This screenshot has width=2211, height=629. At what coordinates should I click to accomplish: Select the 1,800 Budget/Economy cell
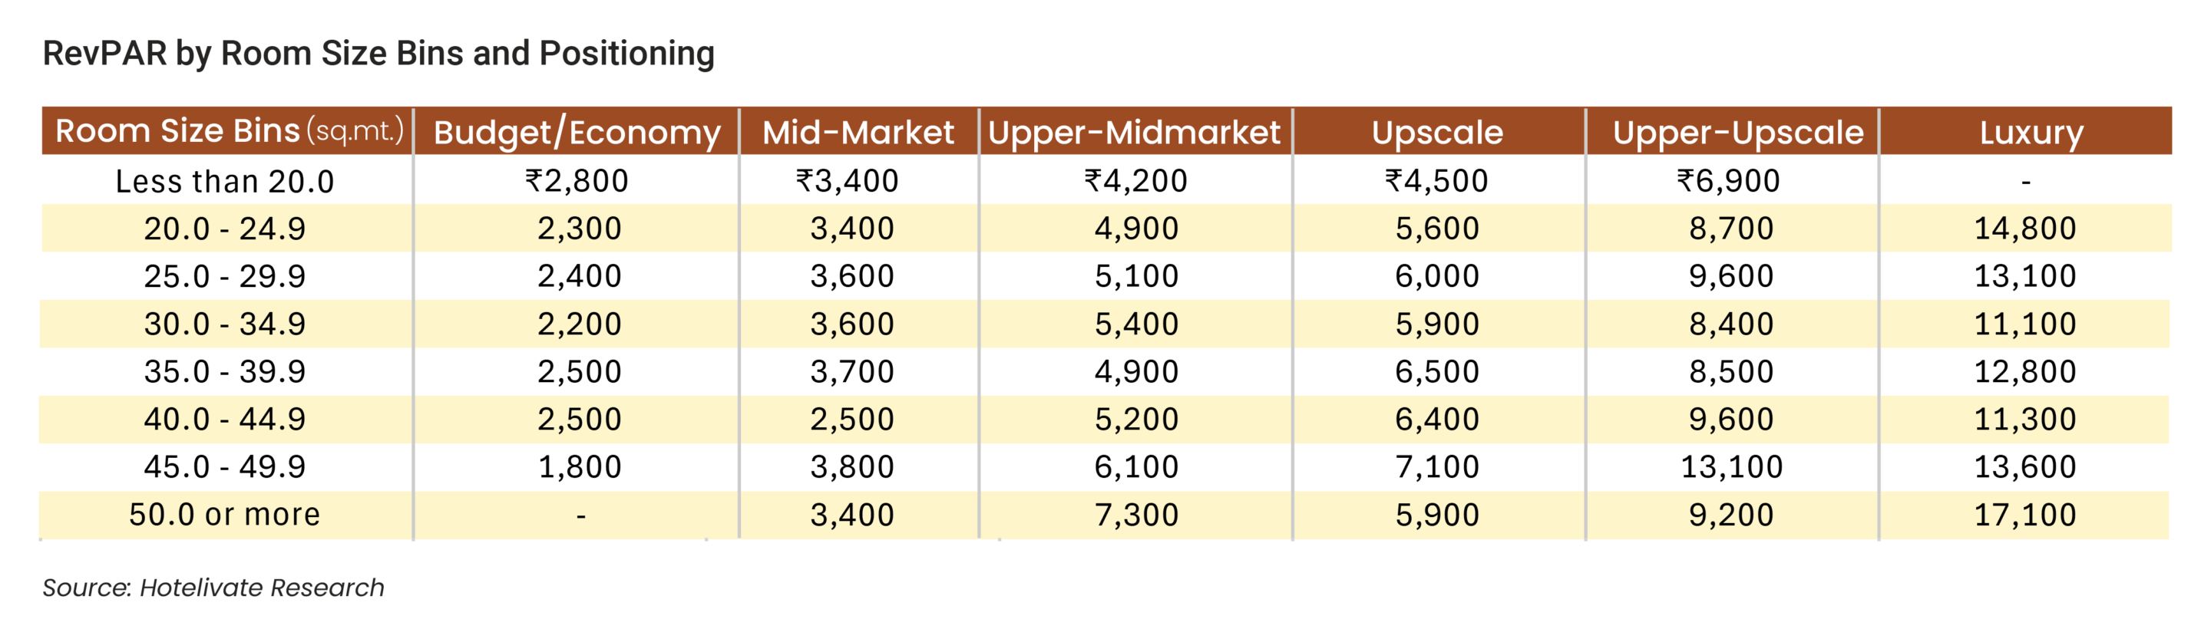[x=580, y=467]
